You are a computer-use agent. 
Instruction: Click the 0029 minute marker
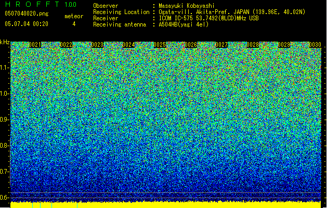pyautogui.click(x=284, y=45)
